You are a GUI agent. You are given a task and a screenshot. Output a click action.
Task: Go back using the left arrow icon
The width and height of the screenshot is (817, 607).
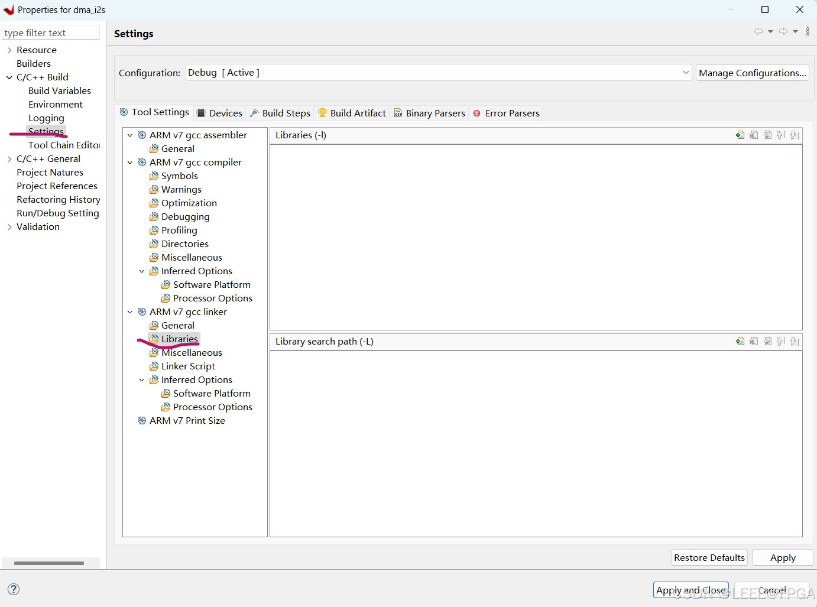pyautogui.click(x=758, y=31)
